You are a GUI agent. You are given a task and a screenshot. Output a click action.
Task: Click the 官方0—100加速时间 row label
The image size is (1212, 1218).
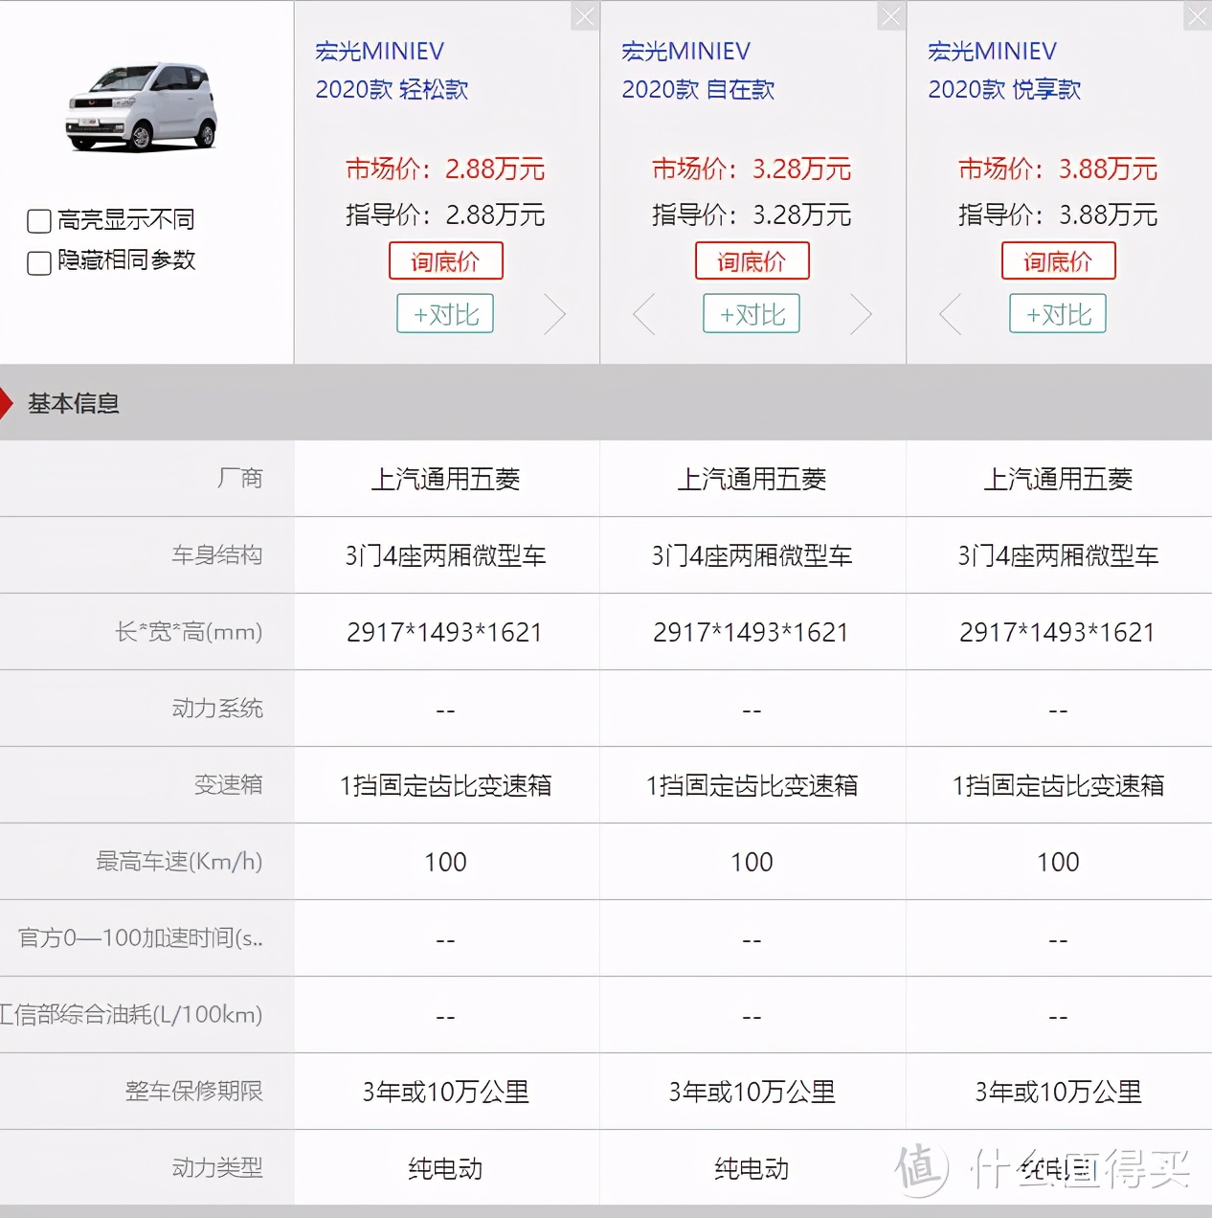pyautogui.click(x=141, y=937)
